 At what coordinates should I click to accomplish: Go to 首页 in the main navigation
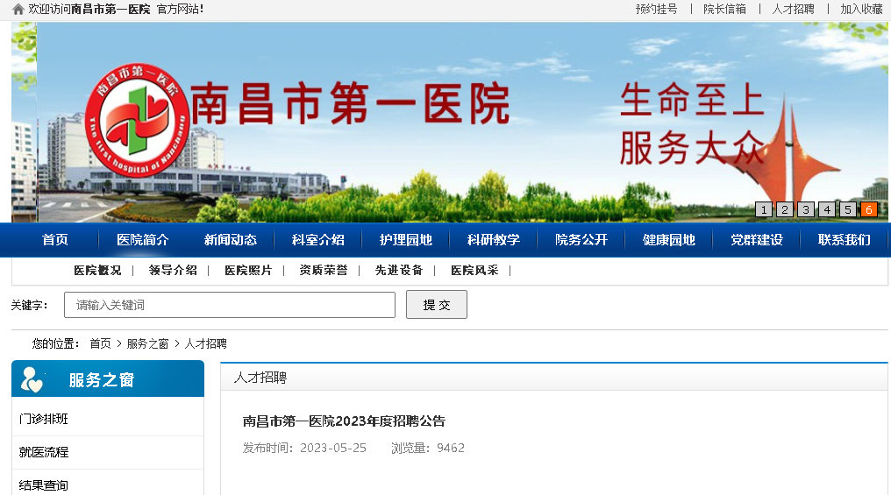click(x=55, y=239)
